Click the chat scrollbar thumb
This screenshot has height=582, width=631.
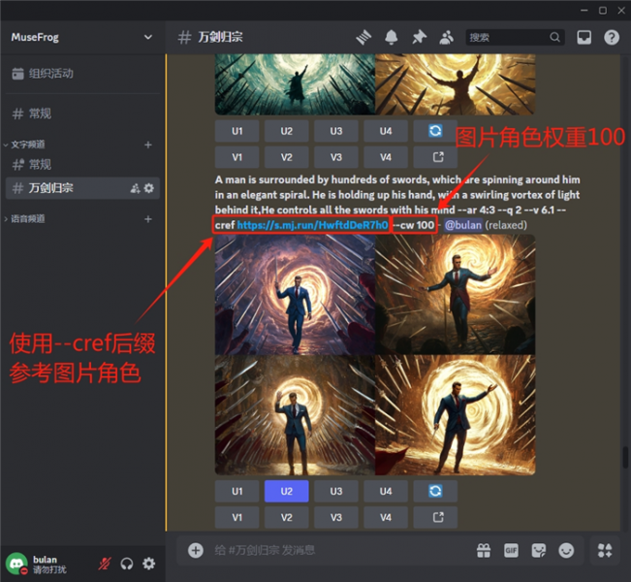[x=625, y=457]
